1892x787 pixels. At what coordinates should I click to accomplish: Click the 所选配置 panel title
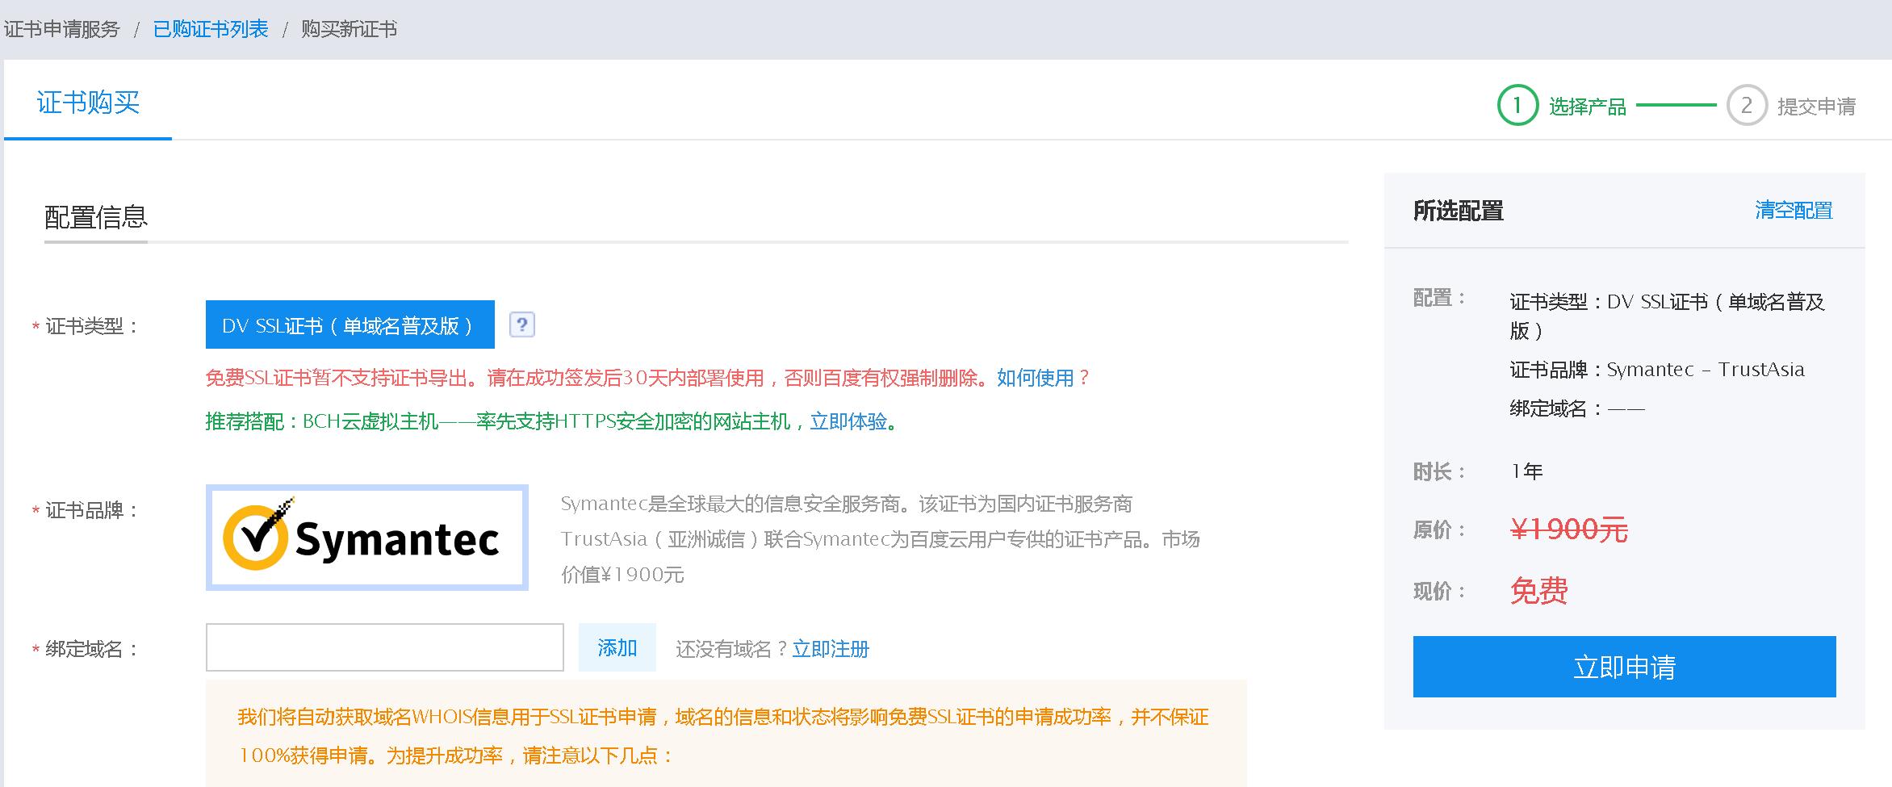(x=1459, y=211)
